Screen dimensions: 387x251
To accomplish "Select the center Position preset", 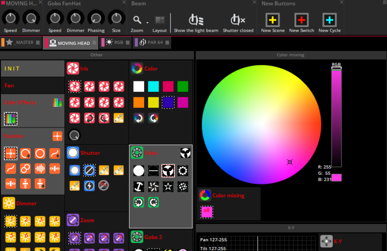I will [11, 154].
